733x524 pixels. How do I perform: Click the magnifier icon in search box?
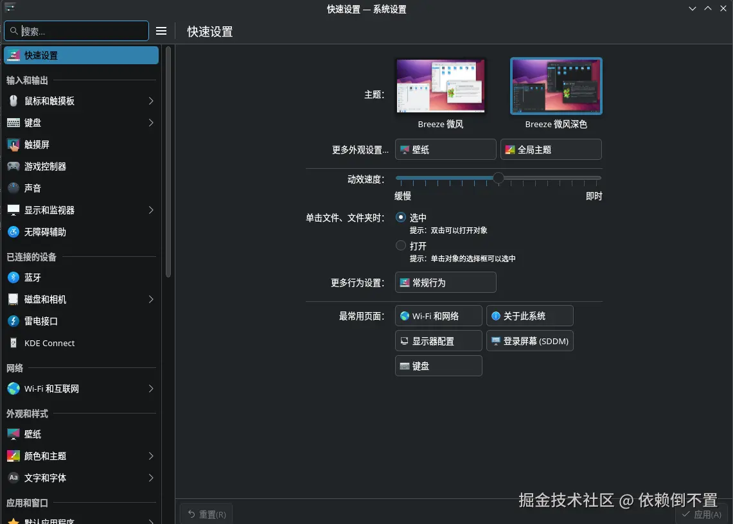14,31
